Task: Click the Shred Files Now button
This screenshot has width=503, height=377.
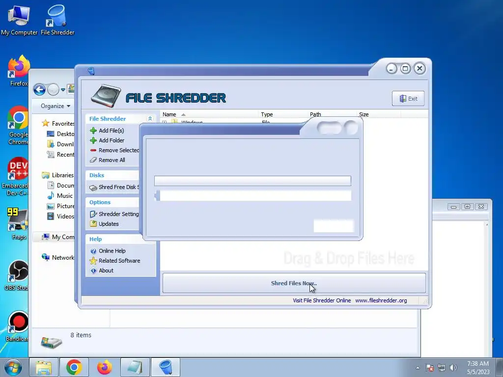Action: point(294,283)
